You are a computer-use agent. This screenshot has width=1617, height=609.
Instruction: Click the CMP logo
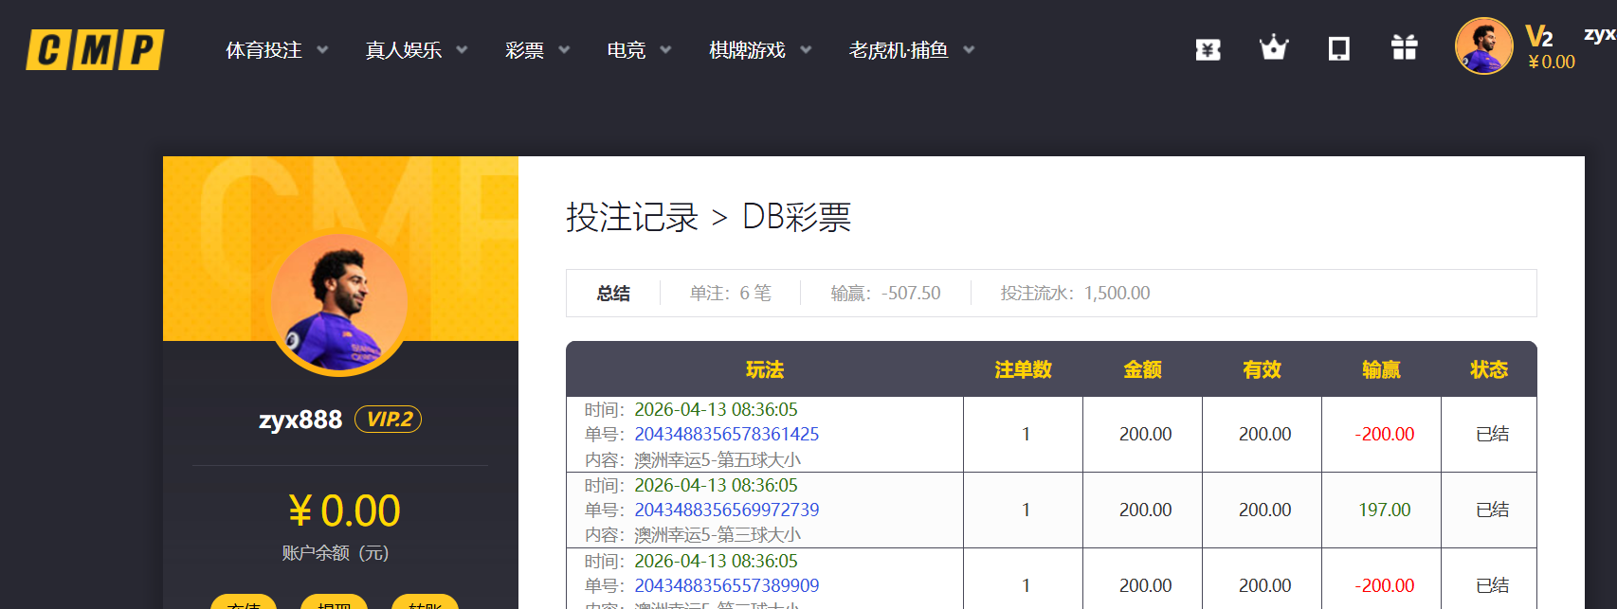pyautogui.click(x=95, y=50)
